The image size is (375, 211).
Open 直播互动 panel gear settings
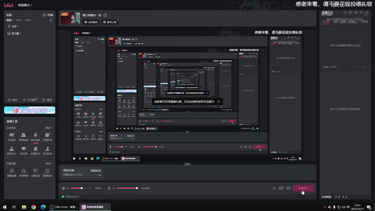pos(356,12)
